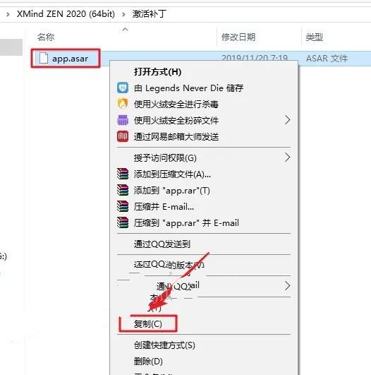The height and width of the screenshot is (375, 371).
Task: Click the red NetEase mail icon
Action: pyautogui.click(x=123, y=136)
